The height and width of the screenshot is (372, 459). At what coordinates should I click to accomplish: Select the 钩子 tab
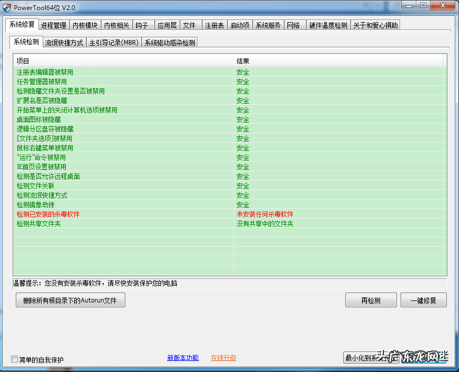[142, 25]
